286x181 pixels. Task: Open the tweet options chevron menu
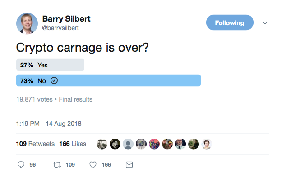coord(265,23)
